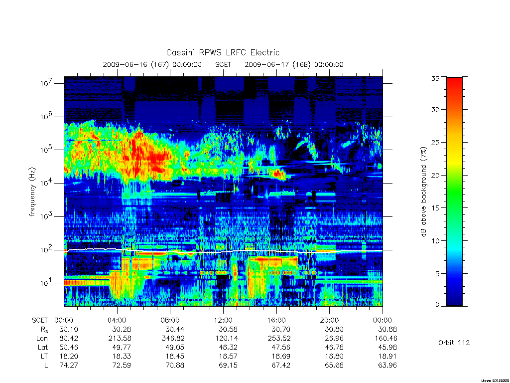The height and width of the screenshot is (383, 510).
Task: Click colorbar tick value '15'
Action: pos(435,208)
